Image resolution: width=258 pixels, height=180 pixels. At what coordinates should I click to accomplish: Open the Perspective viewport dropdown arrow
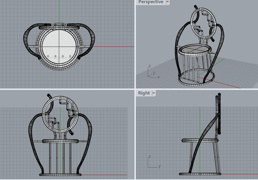coord(168,2)
